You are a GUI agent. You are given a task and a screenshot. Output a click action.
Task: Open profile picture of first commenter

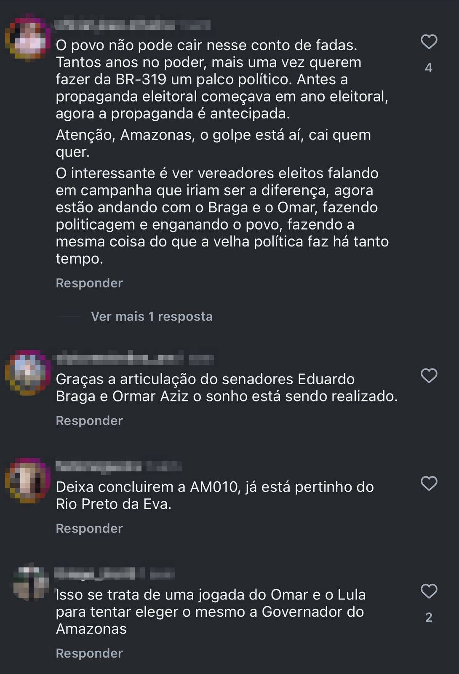pyautogui.click(x=29, y=40)
